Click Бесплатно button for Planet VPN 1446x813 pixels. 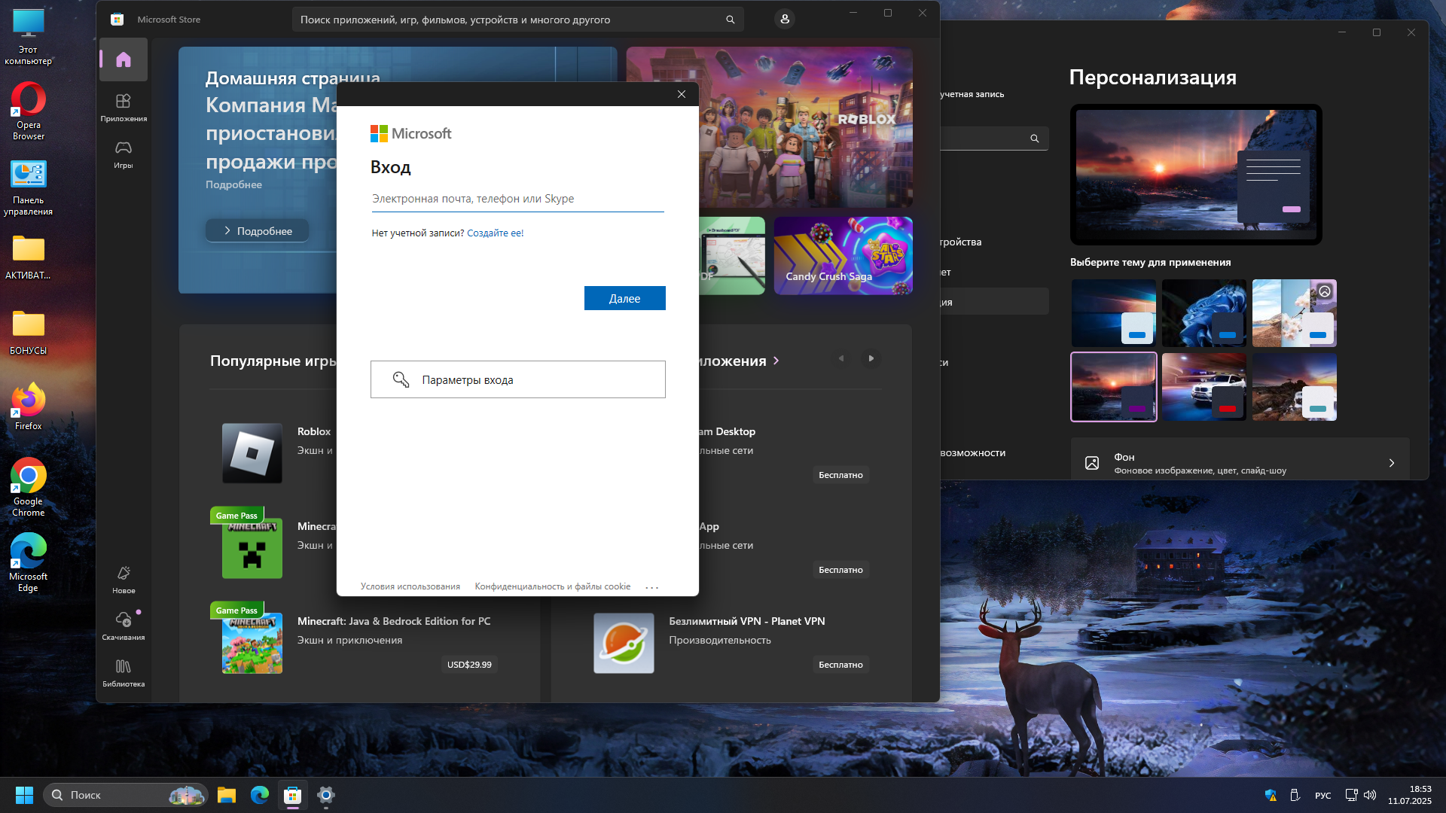pos(840,665)
